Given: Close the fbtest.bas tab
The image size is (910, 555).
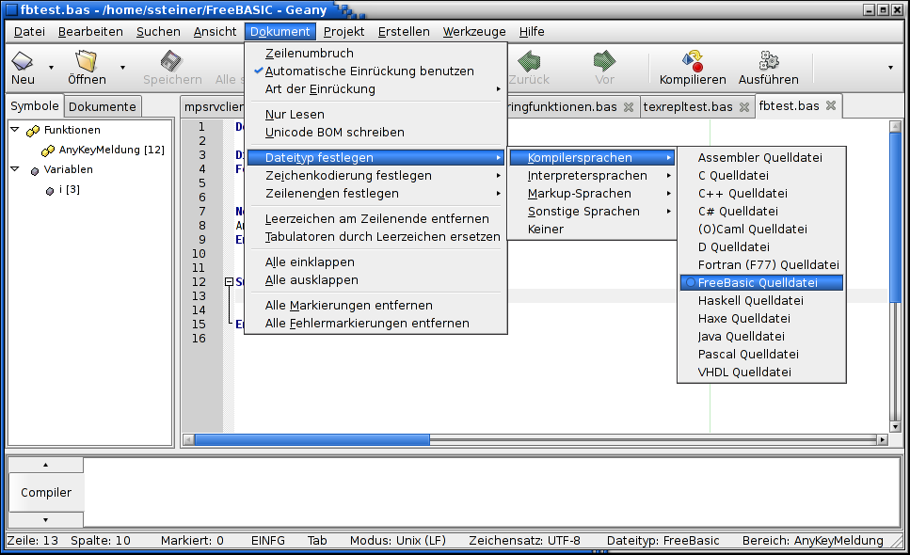Looking at the screenshot, I should pos(831,105).
